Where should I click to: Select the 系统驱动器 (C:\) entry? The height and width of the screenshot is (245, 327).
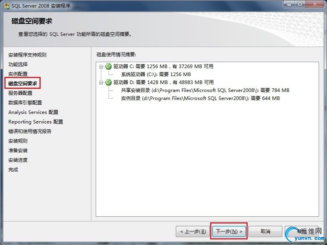tap(156, 74)
